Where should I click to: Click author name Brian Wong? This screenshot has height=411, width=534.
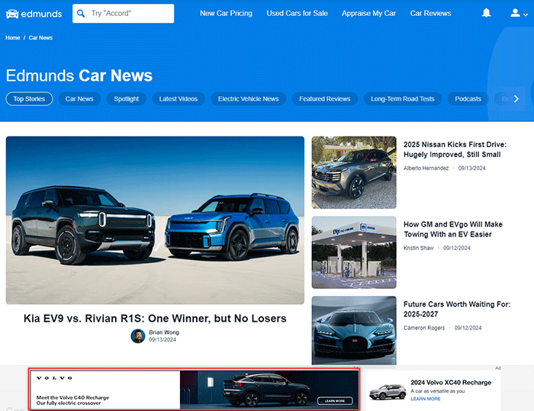click(164, 332)
